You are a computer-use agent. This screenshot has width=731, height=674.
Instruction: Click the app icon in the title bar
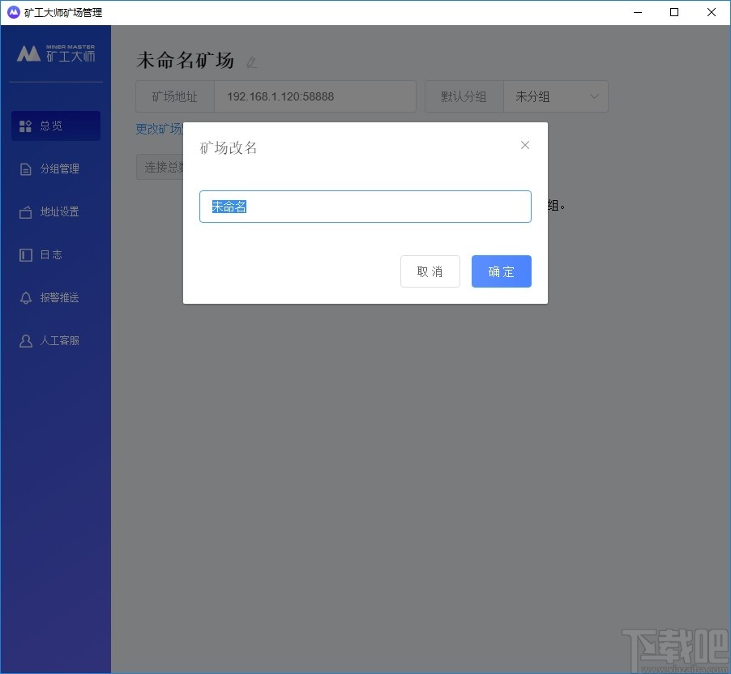tap(11, 12)
